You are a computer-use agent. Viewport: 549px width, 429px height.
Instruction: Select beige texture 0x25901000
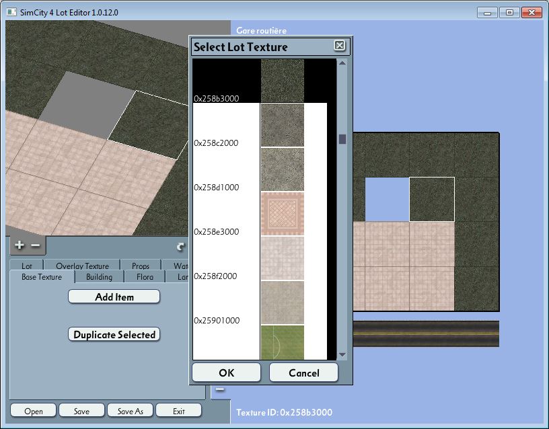(x=282, y=303)
